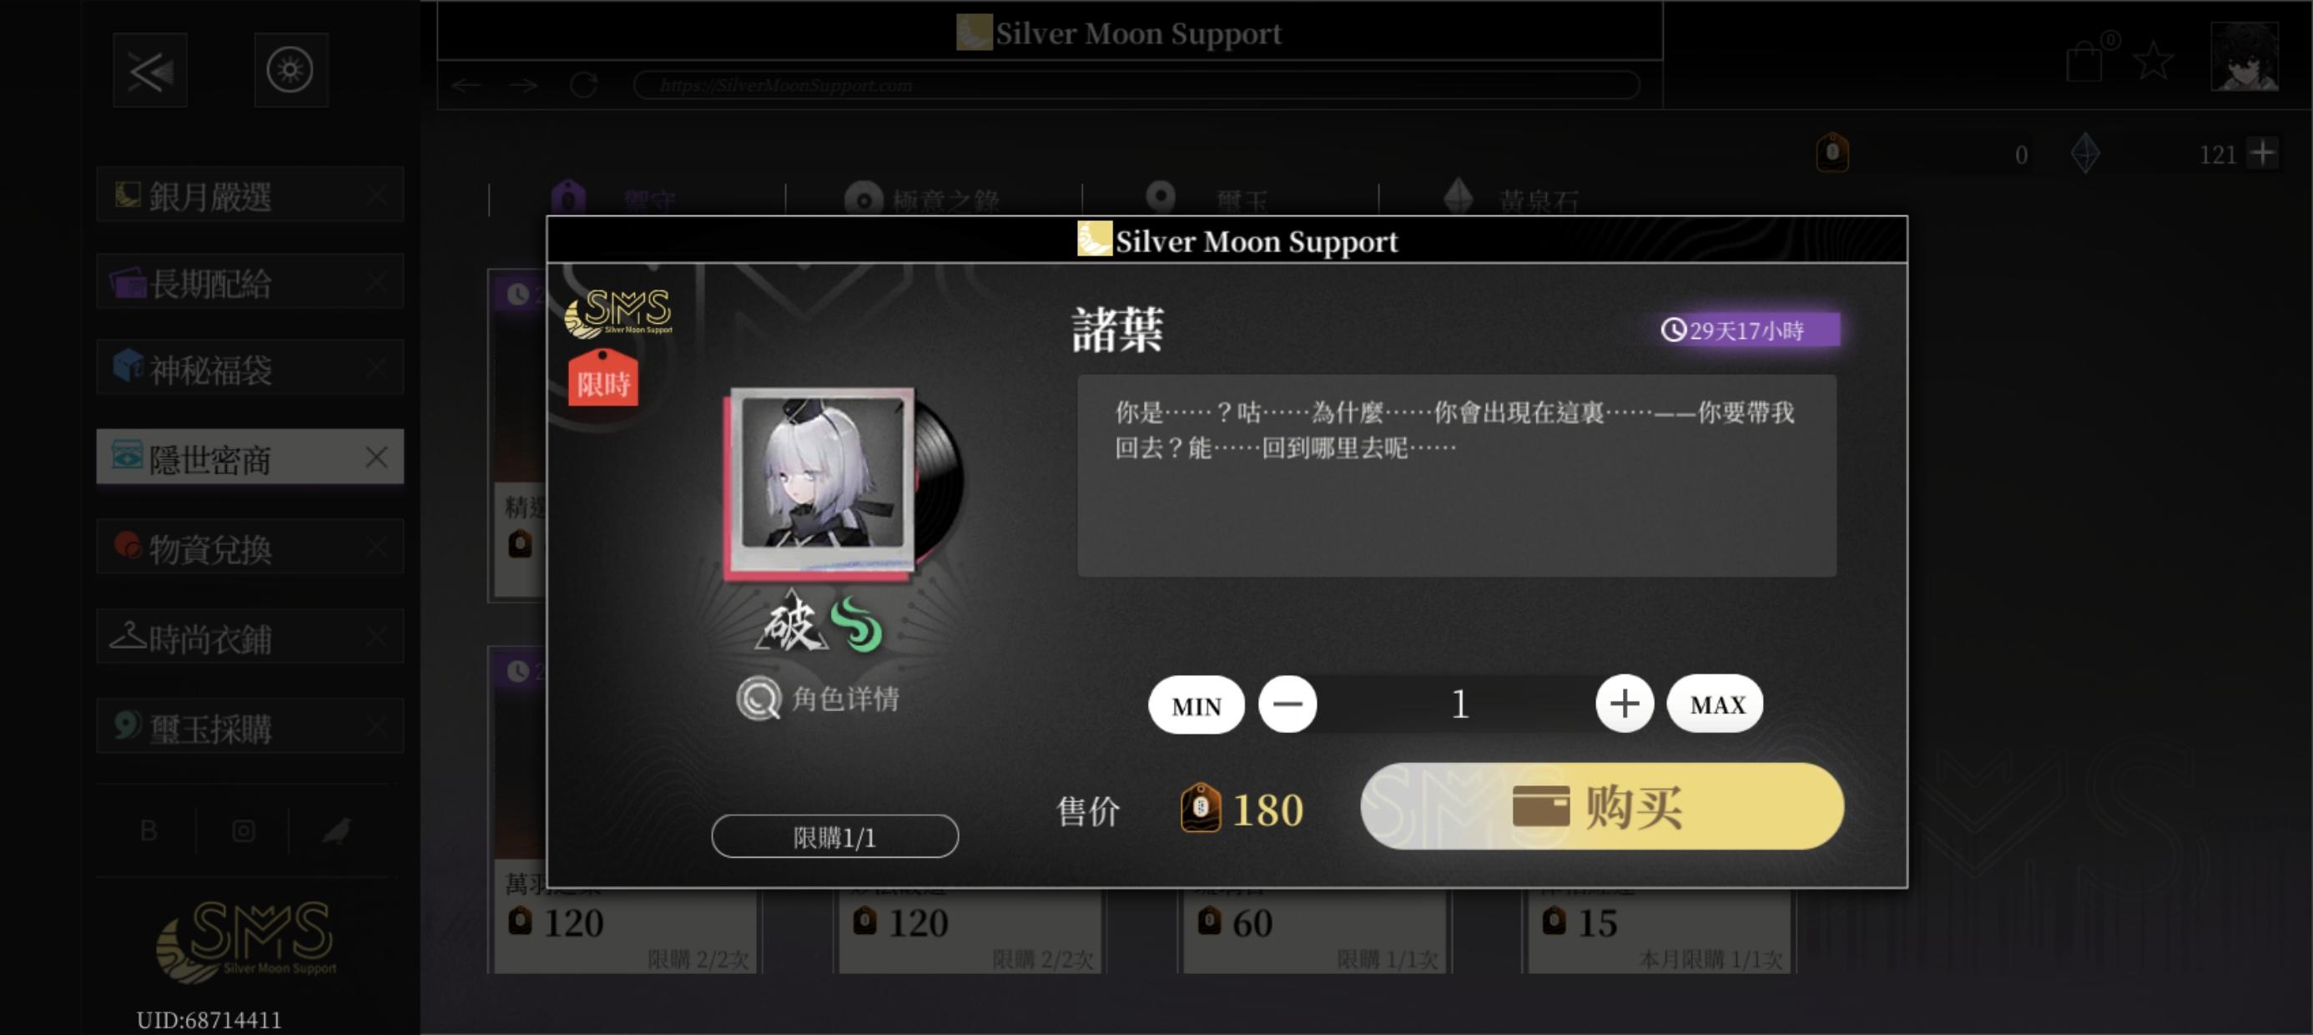The image size is (2313, 1035).
Task: Click the shopping bag icon
Action: (x=2084, y=61)
